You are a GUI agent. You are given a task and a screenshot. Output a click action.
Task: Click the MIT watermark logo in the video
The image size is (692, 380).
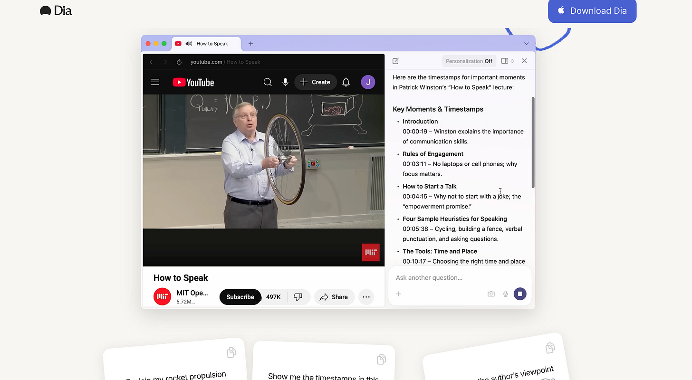tap(371, 252)
